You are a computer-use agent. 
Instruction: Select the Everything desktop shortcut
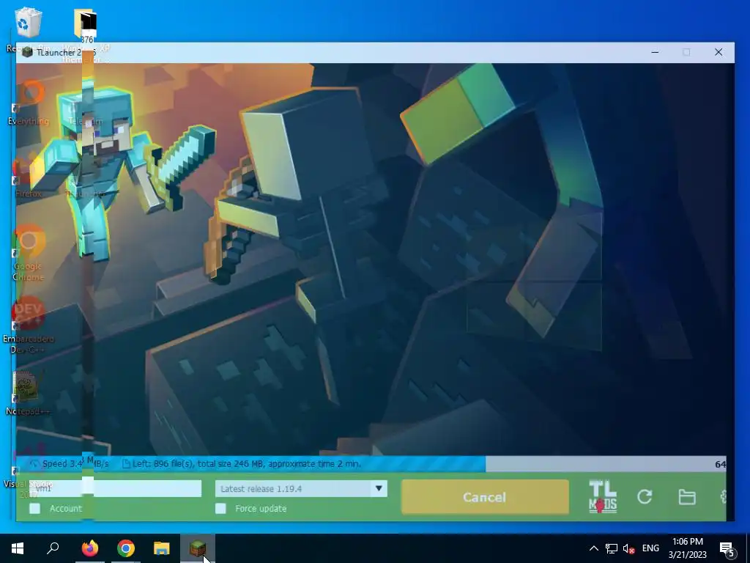click(29, 103)
